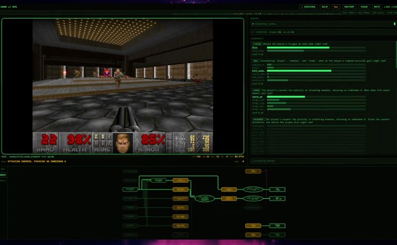Click the top-right orange graph node
The width and height of the screenshot is (397, 245).
[253, 172]
